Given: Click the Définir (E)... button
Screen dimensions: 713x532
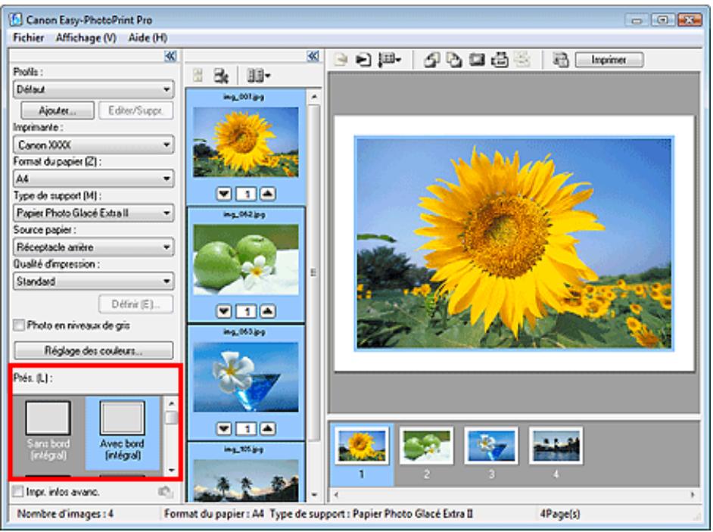Looking at the screenshot, I should pyautogui.click(x=135, y=304).
